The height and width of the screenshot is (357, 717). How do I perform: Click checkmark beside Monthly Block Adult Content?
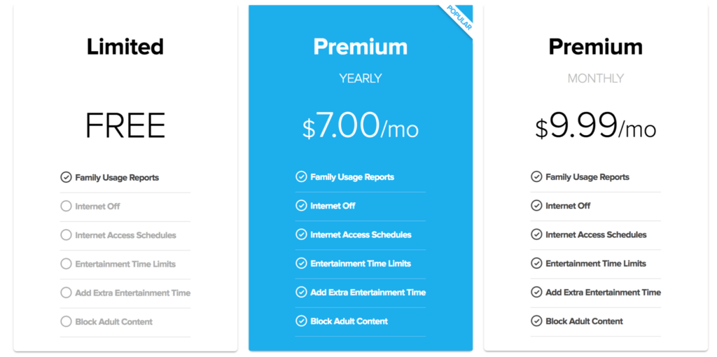pyautogui.click(x=536, y=321)
